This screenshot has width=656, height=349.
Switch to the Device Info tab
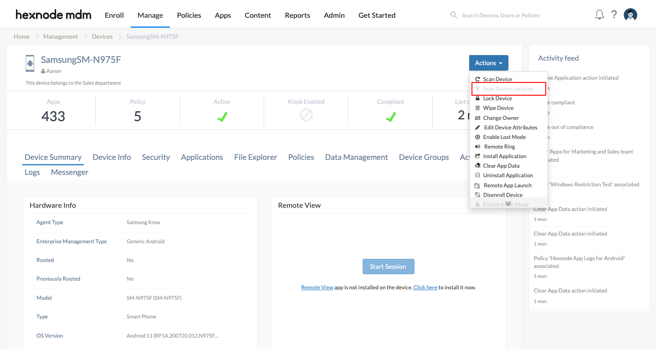click(x=112, y=157)
